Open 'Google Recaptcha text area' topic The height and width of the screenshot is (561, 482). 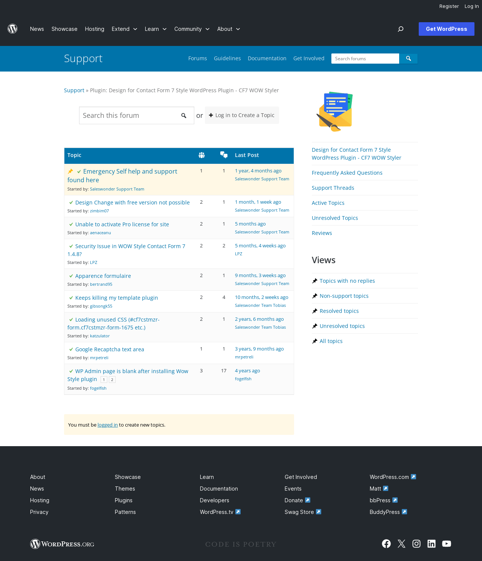pyautogui.click(x=110, y=349)
